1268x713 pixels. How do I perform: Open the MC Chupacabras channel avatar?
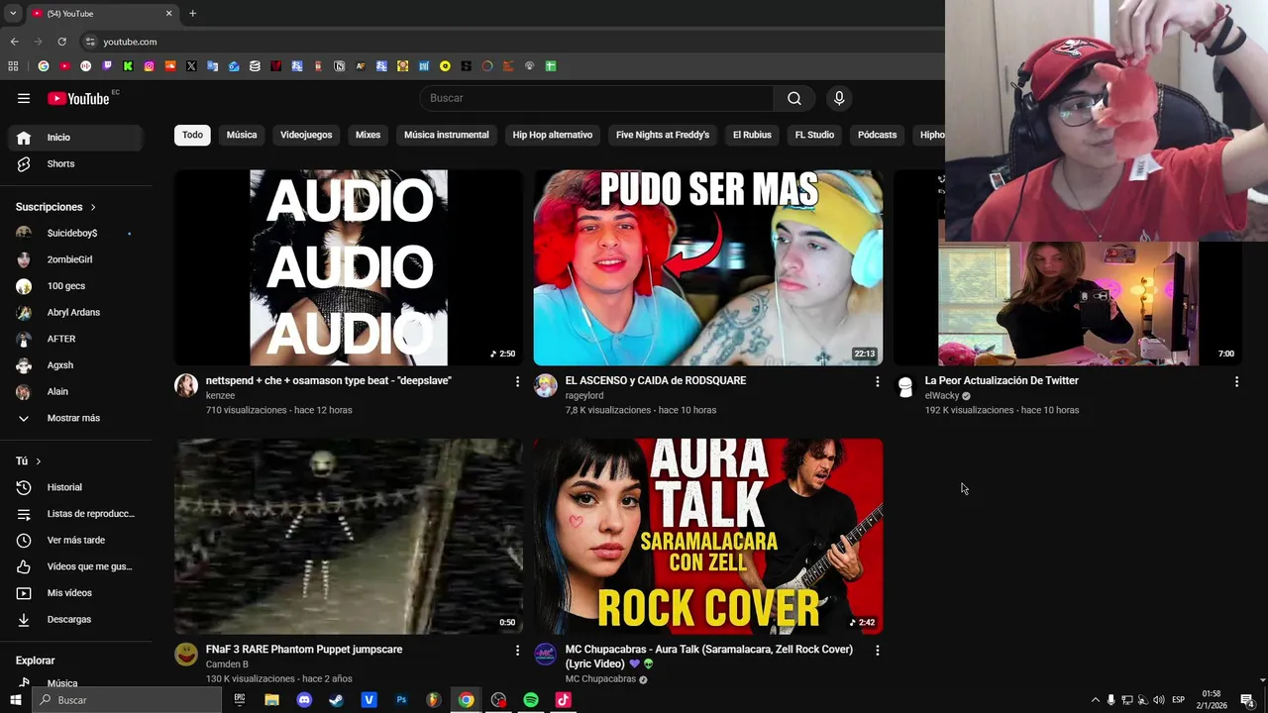(x=546, y=655)
